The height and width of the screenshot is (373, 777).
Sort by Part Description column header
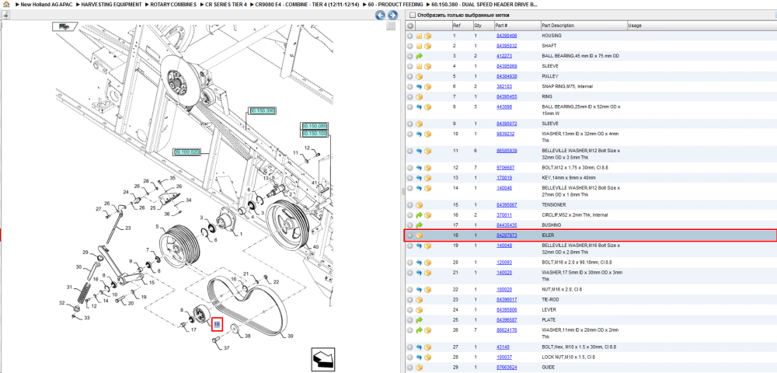[584, 26]
